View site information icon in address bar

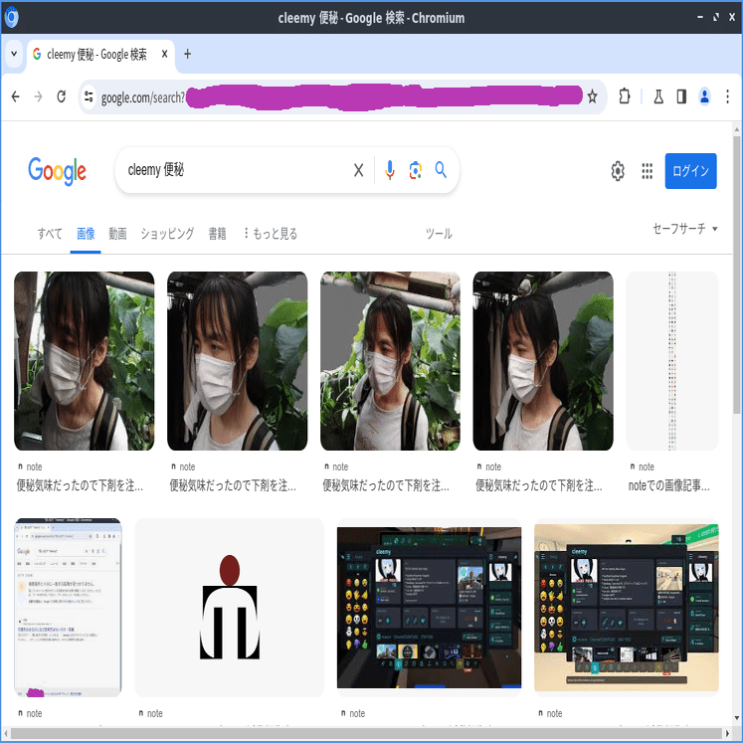(x=89, y=97)
